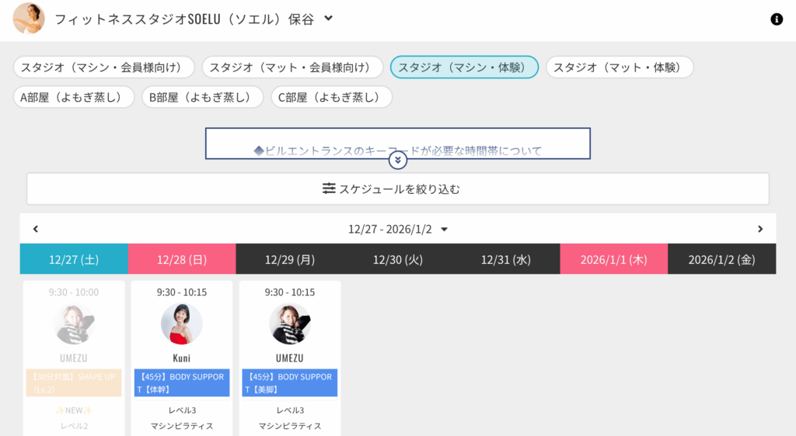Open BODY SUPPORT 【体幹】 lesson on 12/28

(x=181, y=382)
